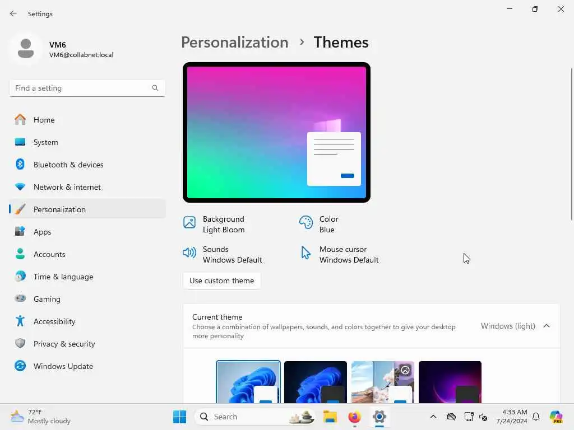Select the purple Glow theme thumbnail

tap(450, 382)
